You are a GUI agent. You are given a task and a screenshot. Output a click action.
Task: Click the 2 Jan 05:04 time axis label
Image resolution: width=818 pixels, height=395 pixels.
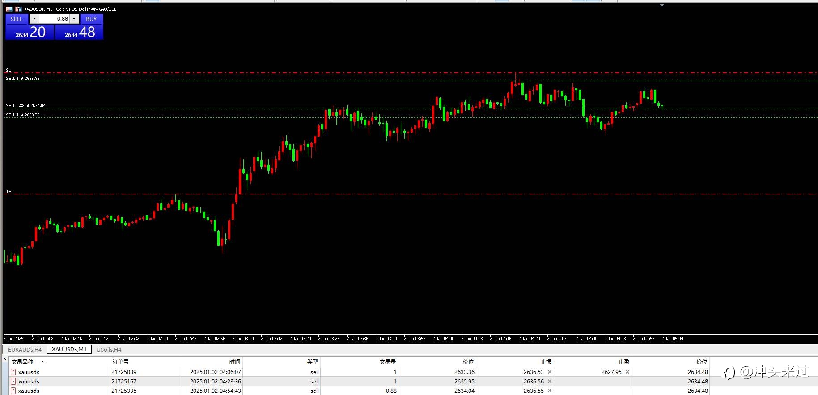coord(672,339)
